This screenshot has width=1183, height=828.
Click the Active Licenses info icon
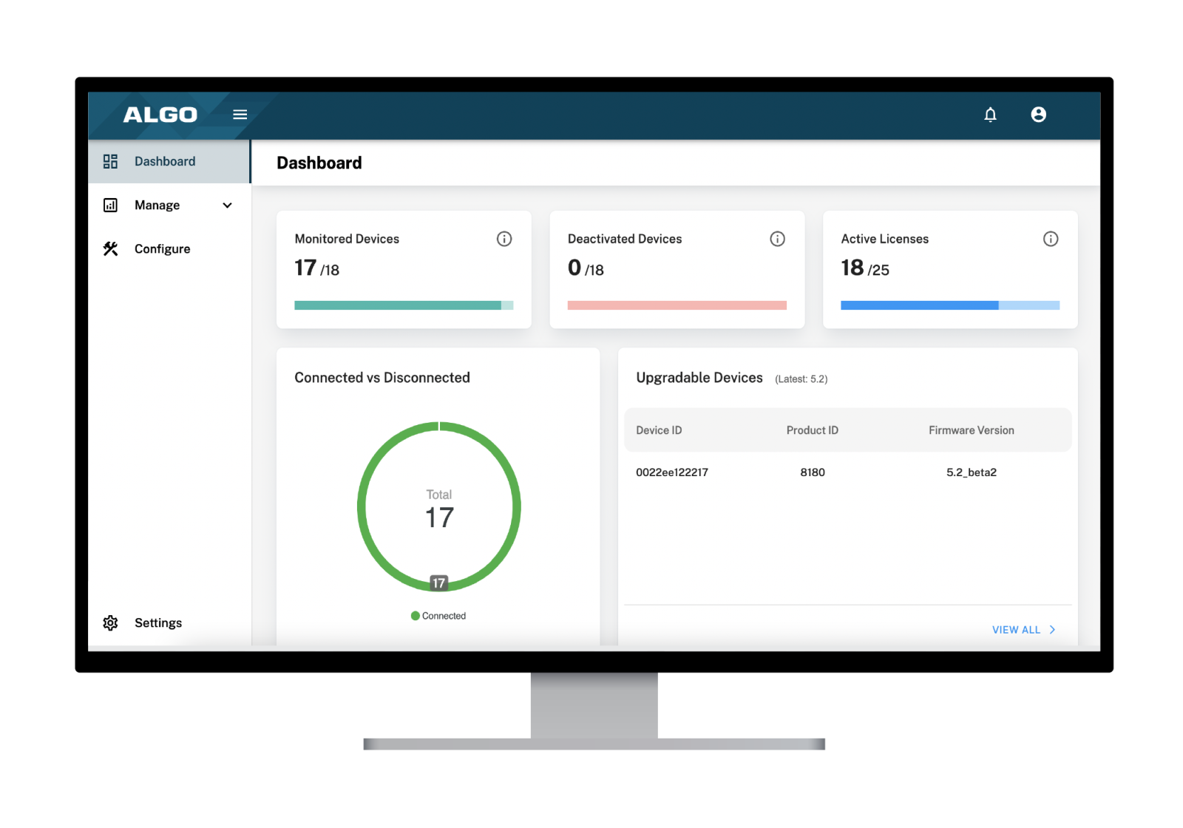(x=1051, y=238)
